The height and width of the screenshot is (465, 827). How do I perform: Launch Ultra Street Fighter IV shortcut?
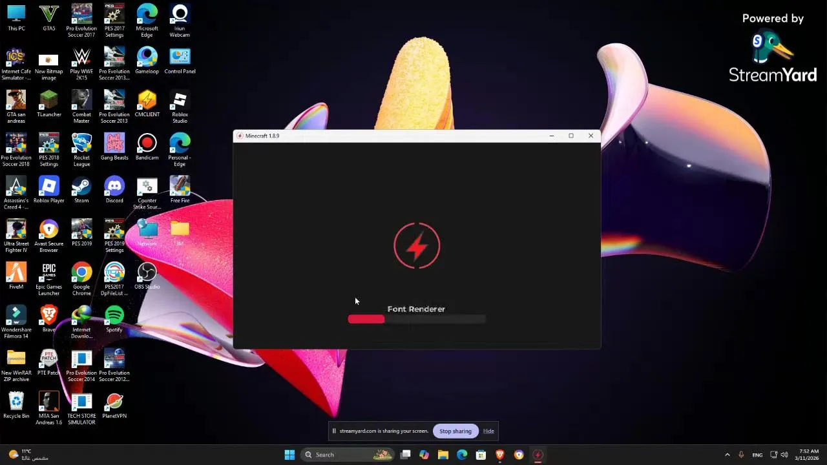click(16, 236)
